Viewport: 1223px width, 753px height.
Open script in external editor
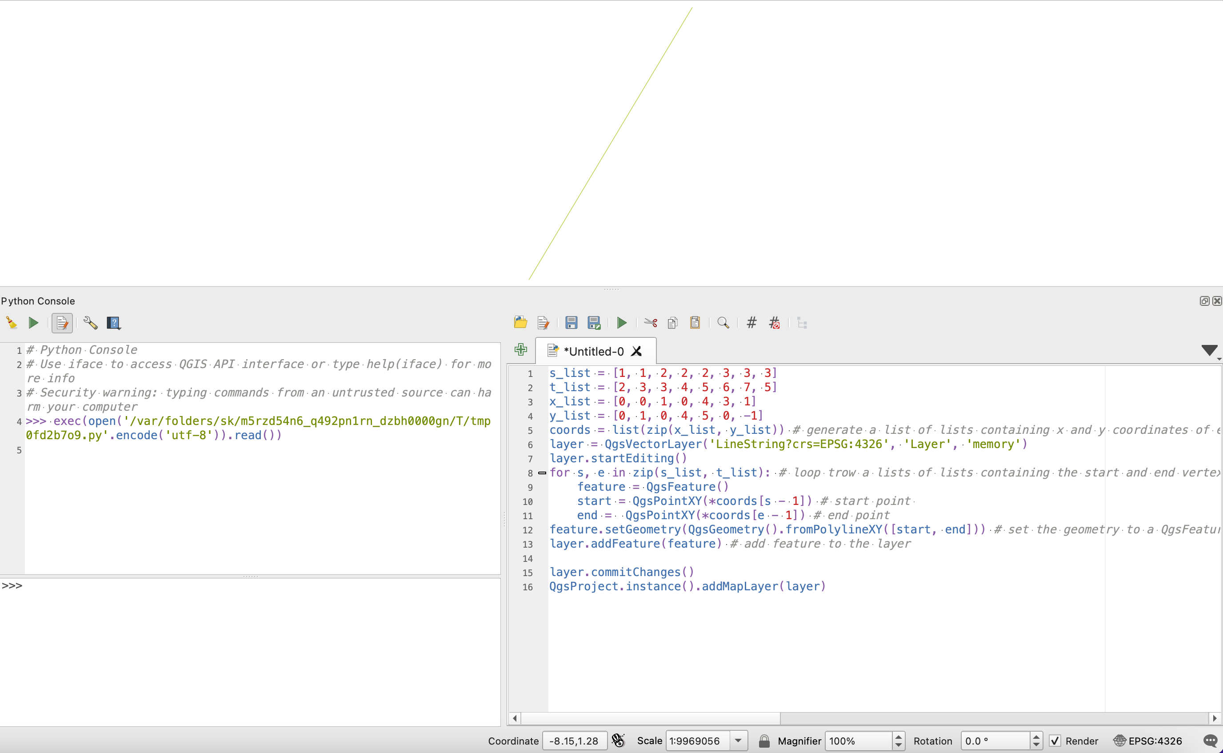543,323
